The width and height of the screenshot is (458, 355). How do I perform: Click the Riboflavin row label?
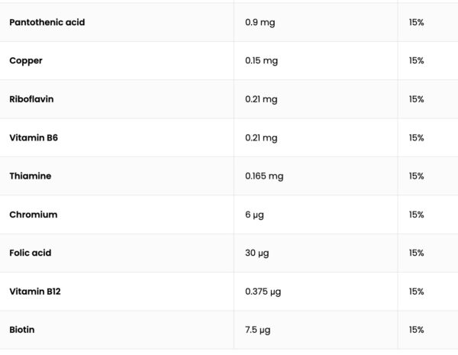click(31, 99)
